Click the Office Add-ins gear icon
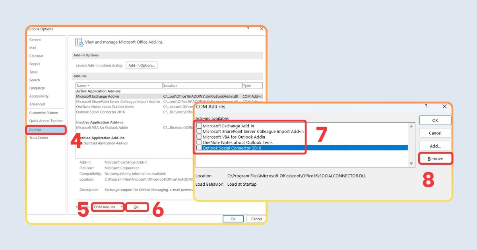 (79, 42)
